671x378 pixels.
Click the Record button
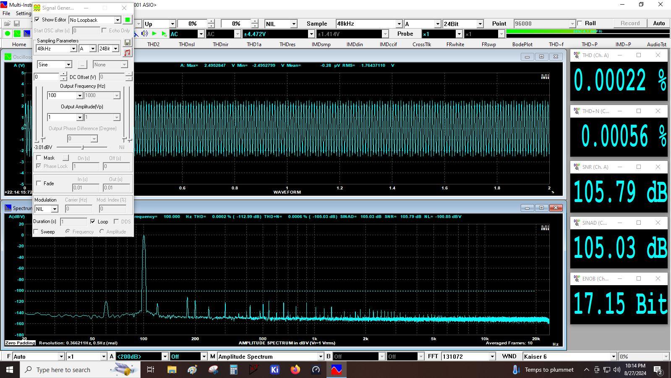[x=630, y=23]
